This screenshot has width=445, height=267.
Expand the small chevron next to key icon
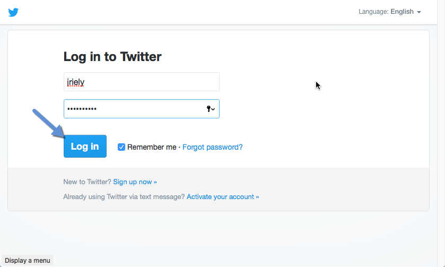[213, 109]
